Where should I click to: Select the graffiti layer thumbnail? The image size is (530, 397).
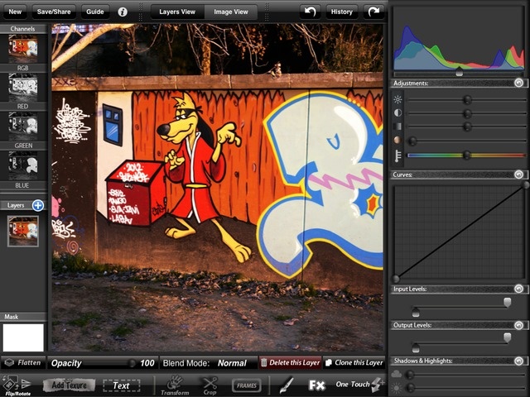[x=23, y=232]
